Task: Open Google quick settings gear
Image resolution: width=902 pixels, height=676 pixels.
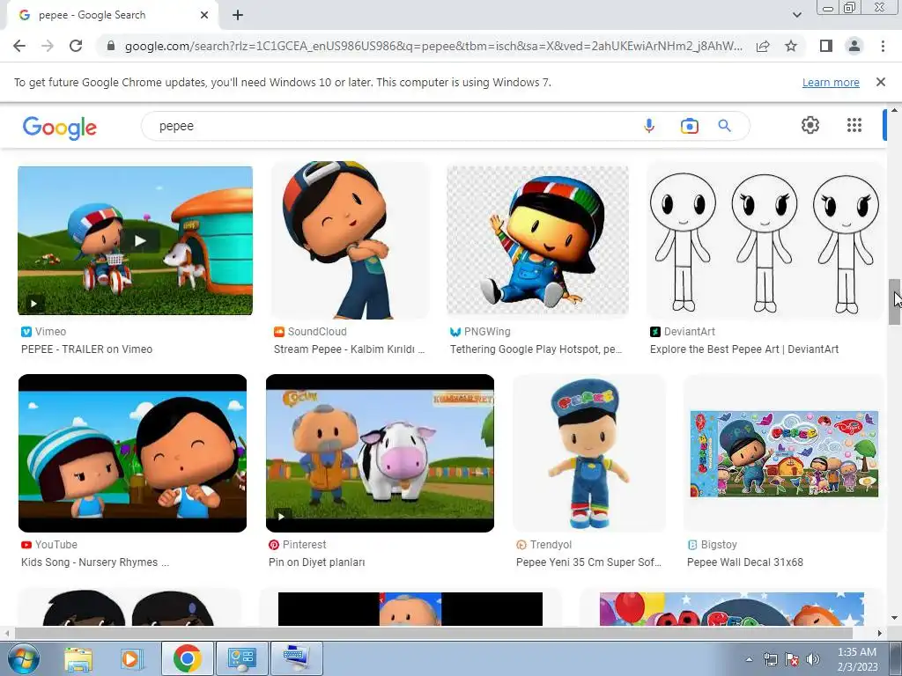Action: pos(810,125)
